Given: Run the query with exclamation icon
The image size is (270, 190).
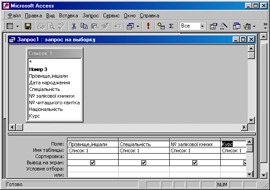Looking at the screenshot, I should 148,26.
